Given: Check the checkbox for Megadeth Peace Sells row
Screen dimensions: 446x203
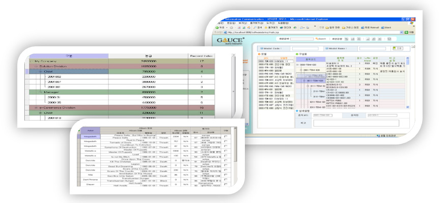Looking at the screenshot, I should point(226,137).
